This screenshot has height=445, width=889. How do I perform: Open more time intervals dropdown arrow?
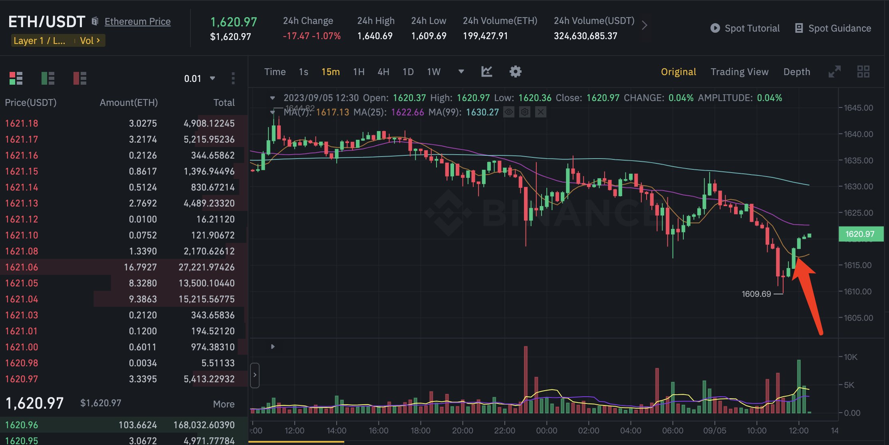461,72
